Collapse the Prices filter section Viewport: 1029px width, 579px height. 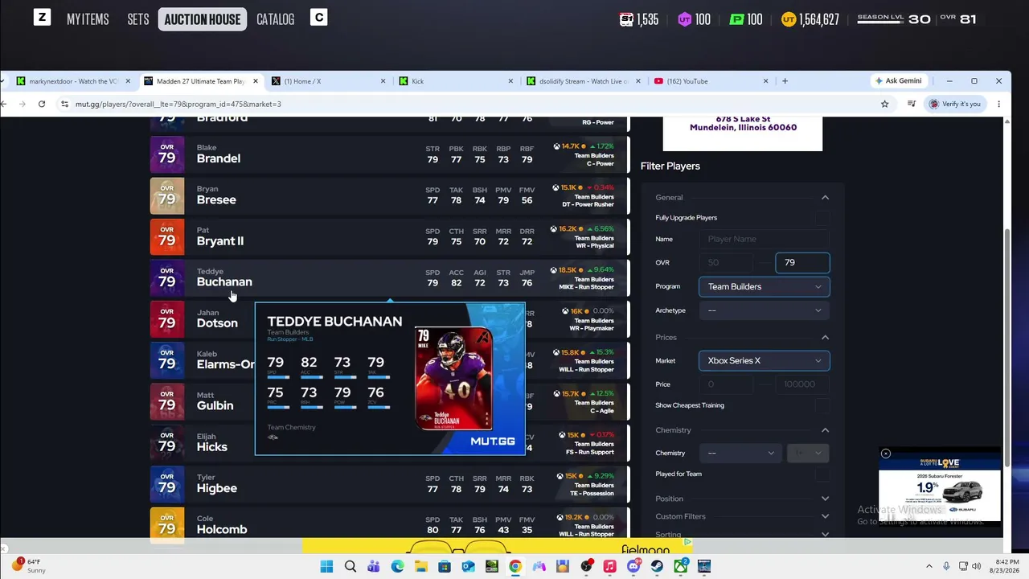(825, 337)
